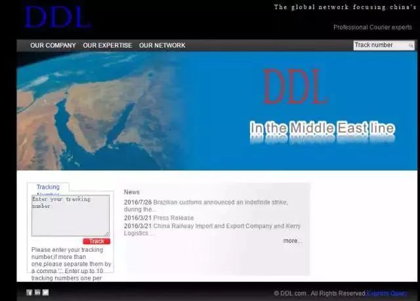Click the third social icon in footer
Screen dimensions: 420x301
point(45,292)
